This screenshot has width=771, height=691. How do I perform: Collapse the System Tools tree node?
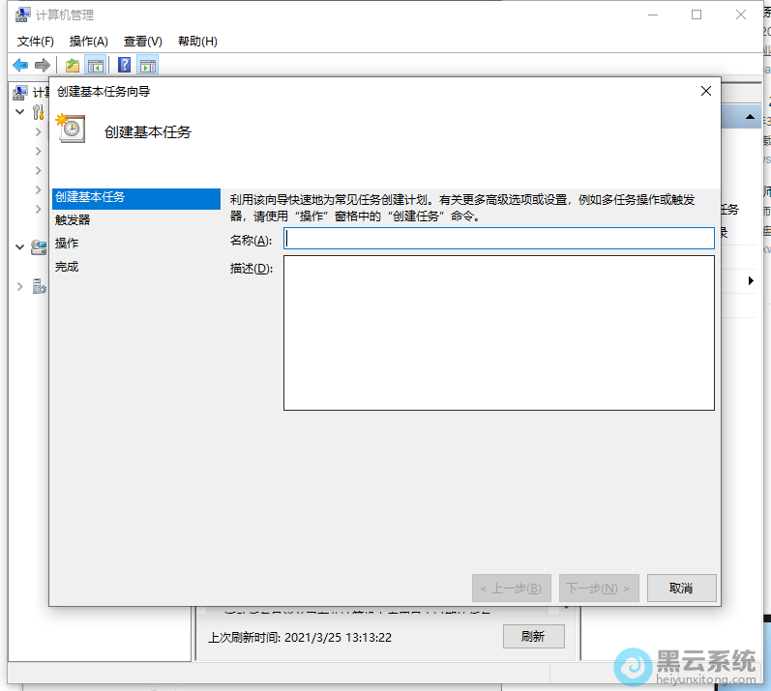[20, 112]
